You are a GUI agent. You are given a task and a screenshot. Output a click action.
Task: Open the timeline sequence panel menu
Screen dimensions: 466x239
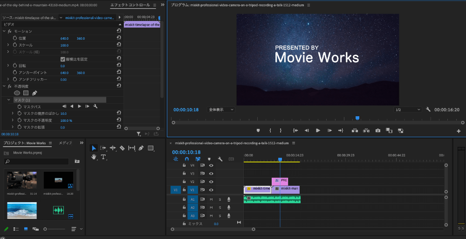293,143
